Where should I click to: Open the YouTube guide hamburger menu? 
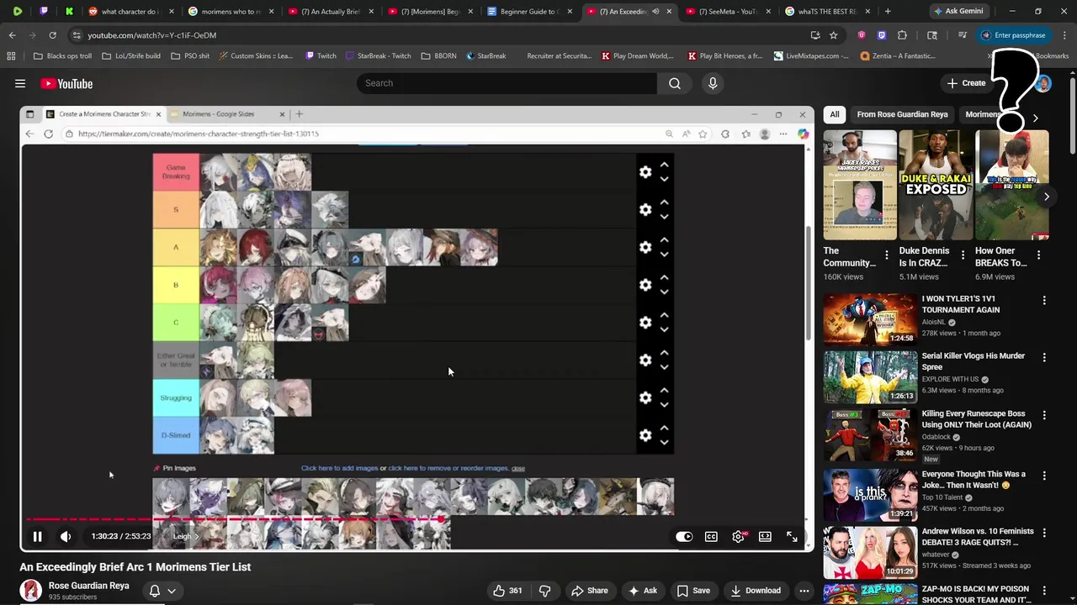(20, 83)
